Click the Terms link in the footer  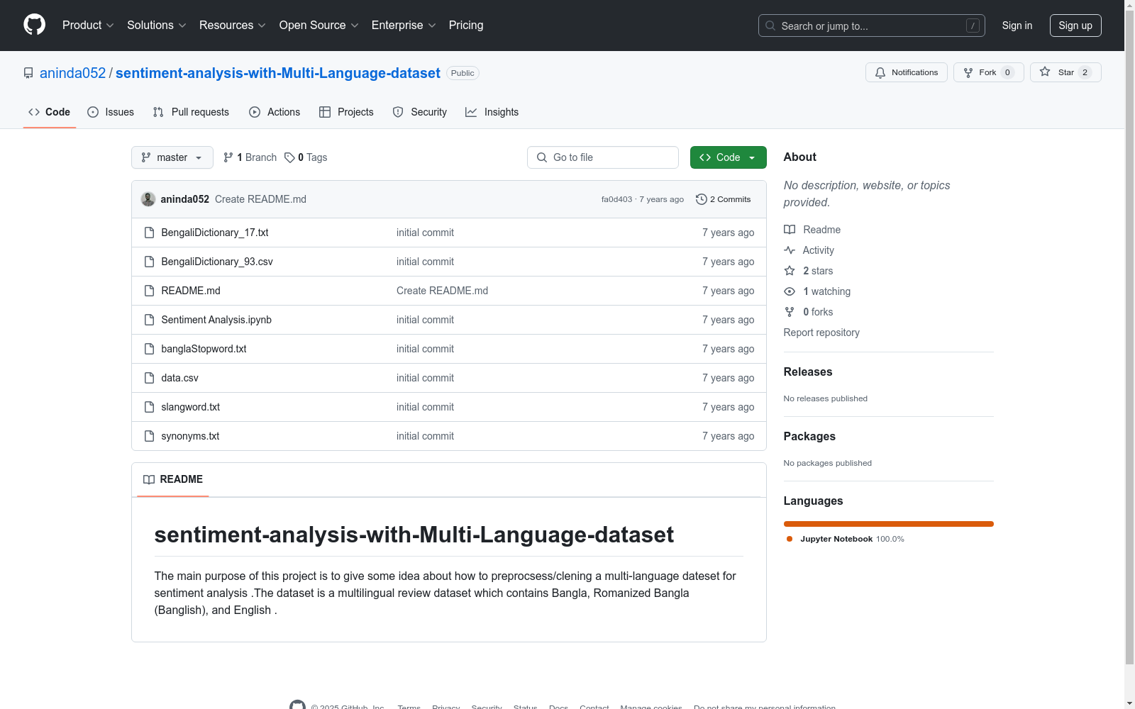(x=409, y=706)
